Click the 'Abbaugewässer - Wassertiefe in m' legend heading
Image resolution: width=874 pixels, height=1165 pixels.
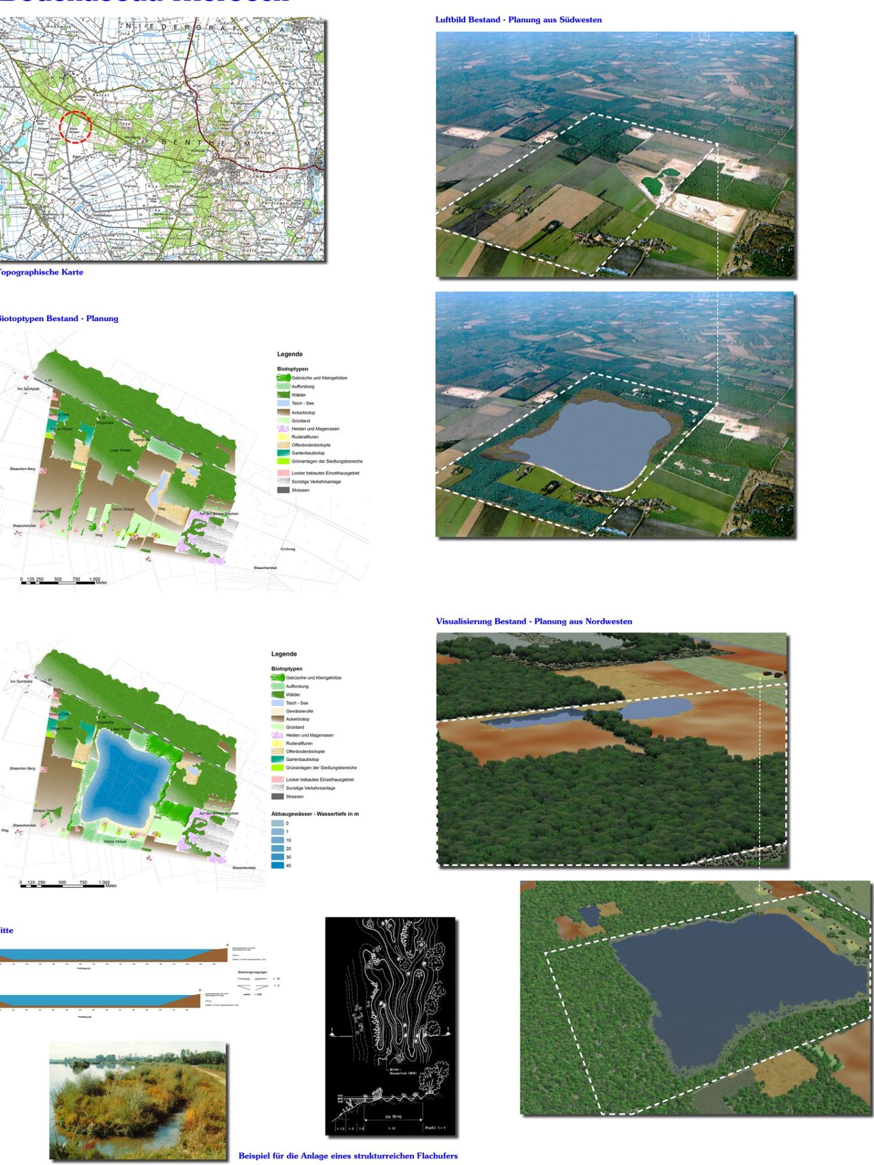pos(315,814)
